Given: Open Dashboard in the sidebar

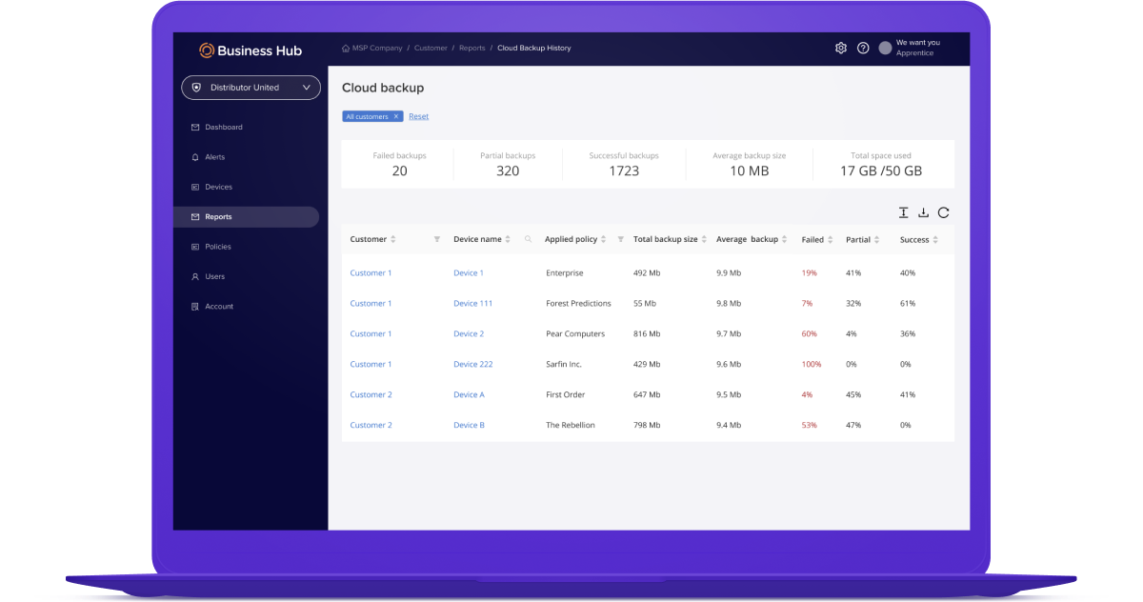Looking at the screenshot, I should point(224,127).
